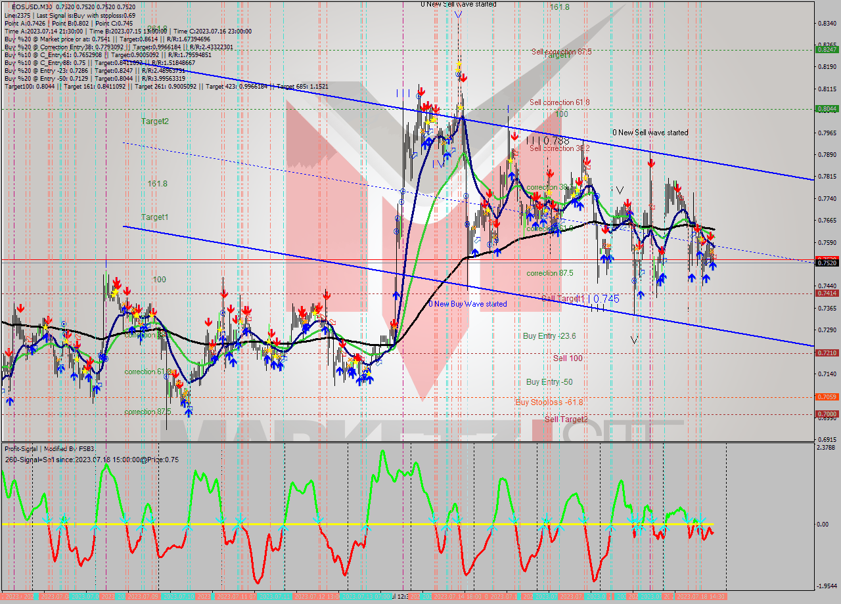Click the 0 New Buy Wave started text
The width and height of the screenshot is (841, 604).
point(468,304)
